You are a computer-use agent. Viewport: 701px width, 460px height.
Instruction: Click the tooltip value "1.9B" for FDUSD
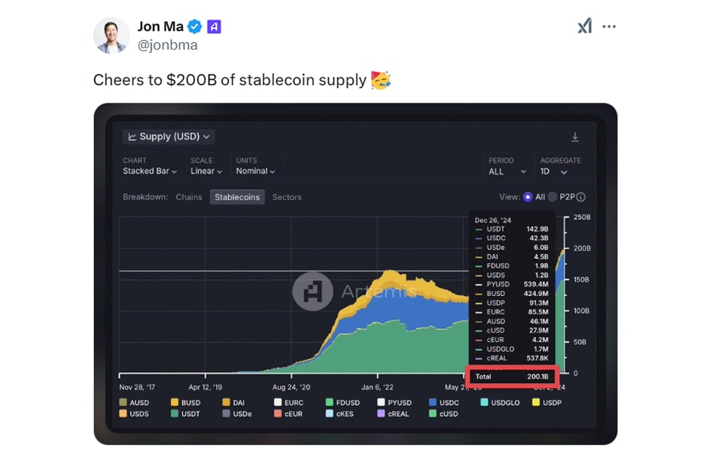[541, 266]
